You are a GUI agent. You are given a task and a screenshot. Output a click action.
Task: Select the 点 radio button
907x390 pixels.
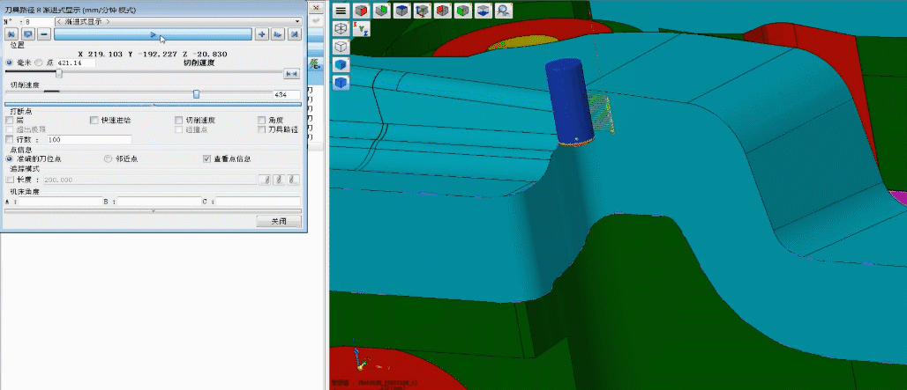click(39, 63)
